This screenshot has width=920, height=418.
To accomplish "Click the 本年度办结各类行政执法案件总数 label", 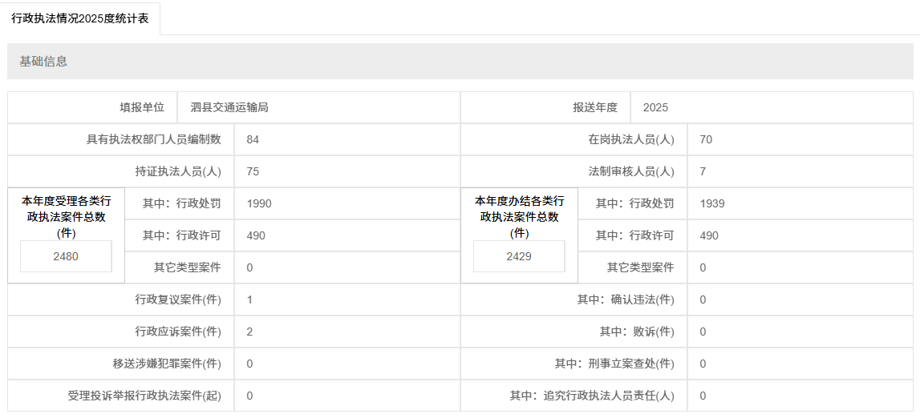I will 519,216.
